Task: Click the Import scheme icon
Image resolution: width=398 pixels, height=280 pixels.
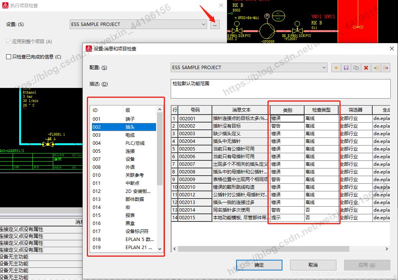Action: [376, 68]
